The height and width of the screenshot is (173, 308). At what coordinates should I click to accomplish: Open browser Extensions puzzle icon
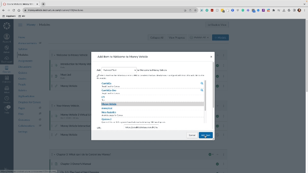coord(274,10)
